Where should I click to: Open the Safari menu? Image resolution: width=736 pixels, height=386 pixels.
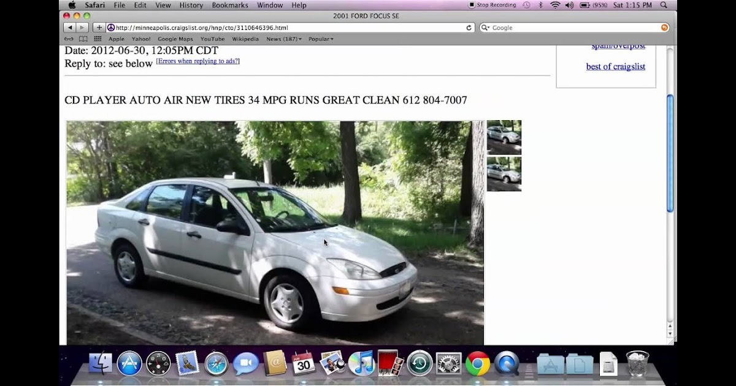(94, 5)
